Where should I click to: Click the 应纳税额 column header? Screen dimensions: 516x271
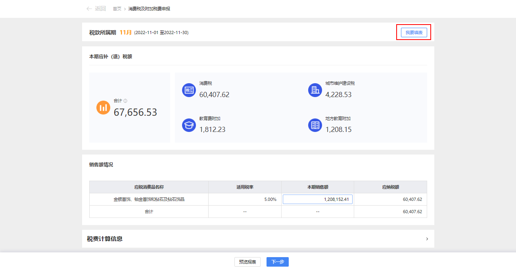pos(390,187)
